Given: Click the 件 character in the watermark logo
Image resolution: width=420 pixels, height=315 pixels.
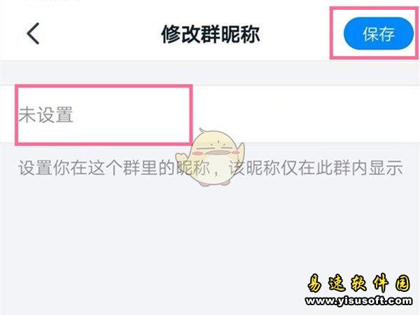Looking at the screenshot, I should click(x=381, y=283).
